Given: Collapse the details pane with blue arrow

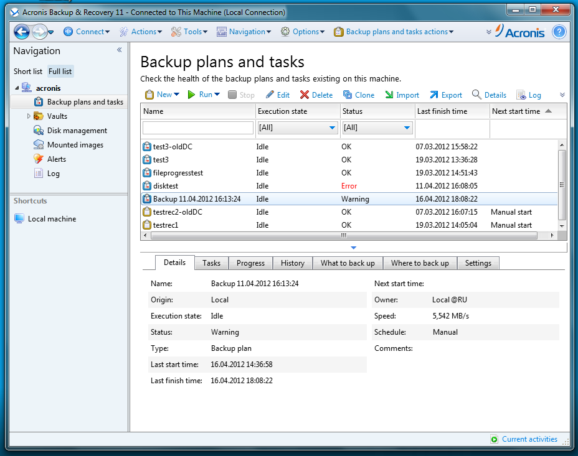Looking at the screenshot, I should (354, 248).
